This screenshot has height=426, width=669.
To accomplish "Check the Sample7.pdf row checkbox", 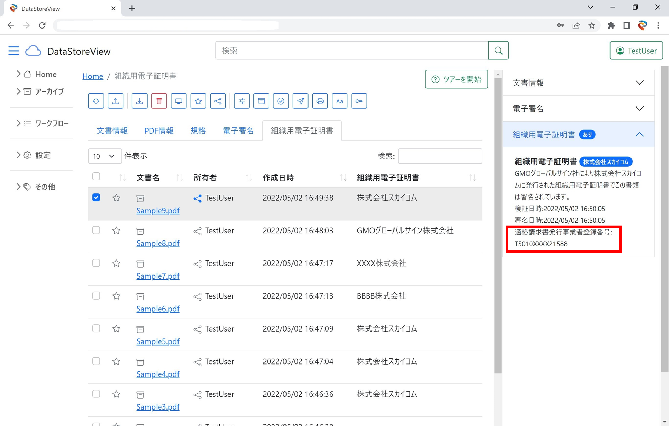I will click(96, 263).
